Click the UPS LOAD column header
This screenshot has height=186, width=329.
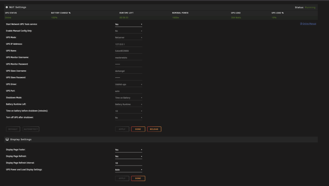tap(236, 13)
